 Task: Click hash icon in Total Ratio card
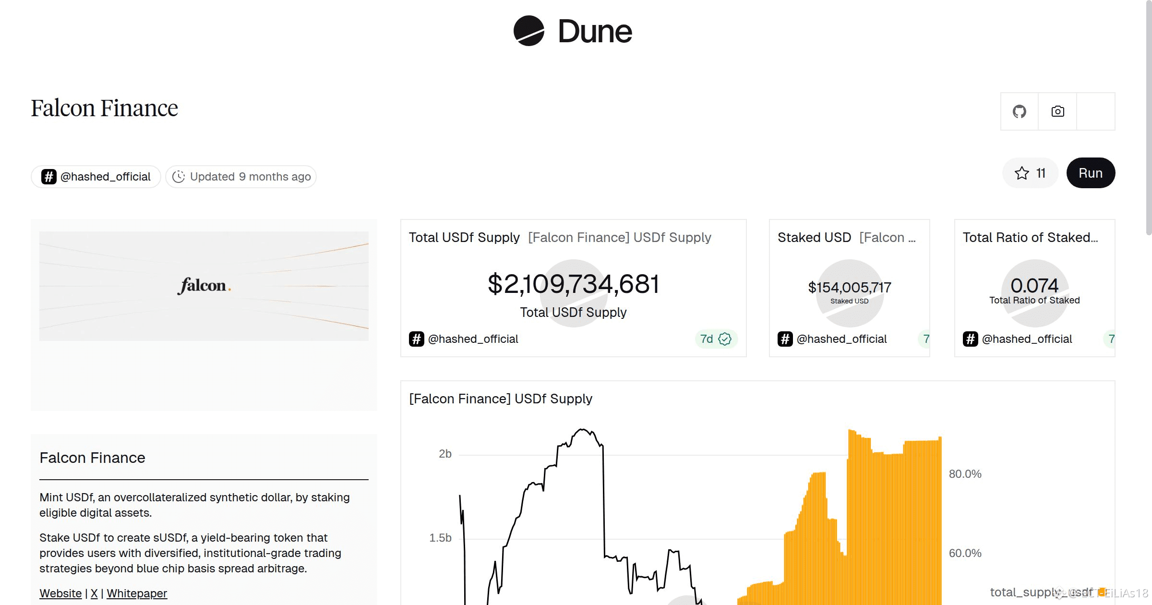[x=971, y=339]
